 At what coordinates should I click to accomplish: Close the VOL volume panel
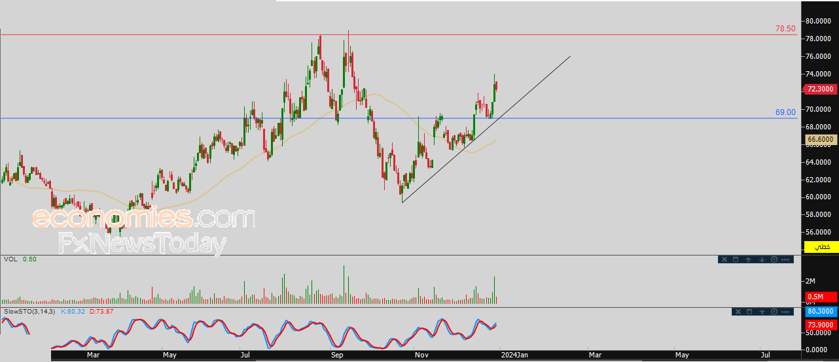pyautogui.click(x=724, y=259)
